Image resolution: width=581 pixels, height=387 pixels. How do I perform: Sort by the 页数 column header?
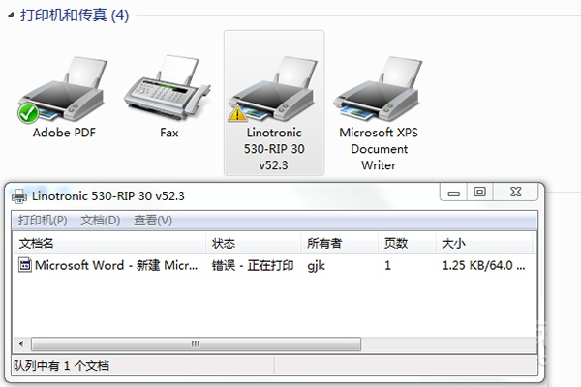407,243
